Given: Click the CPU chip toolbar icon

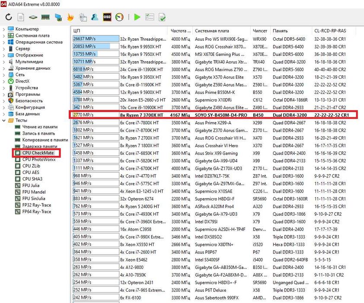Looking at the screenshot, I should pos(33,17).
